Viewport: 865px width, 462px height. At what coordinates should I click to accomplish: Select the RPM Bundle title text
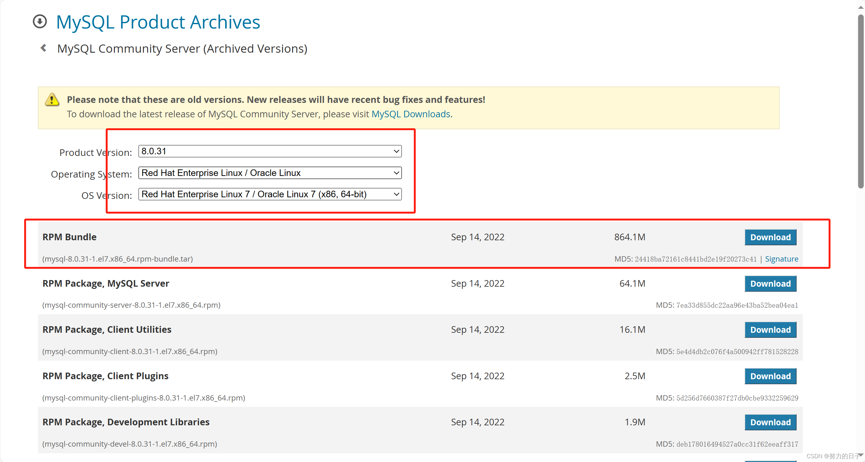pos(70,237)
